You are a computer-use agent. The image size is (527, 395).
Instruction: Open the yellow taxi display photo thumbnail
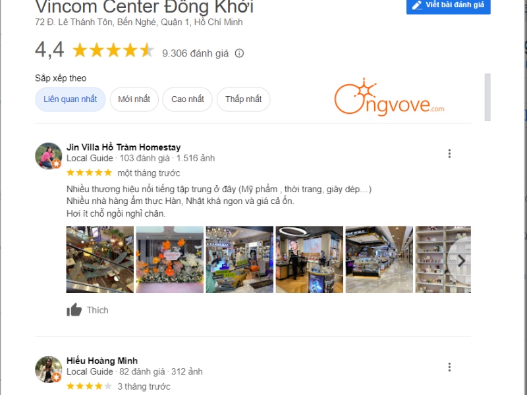point(240,259)
